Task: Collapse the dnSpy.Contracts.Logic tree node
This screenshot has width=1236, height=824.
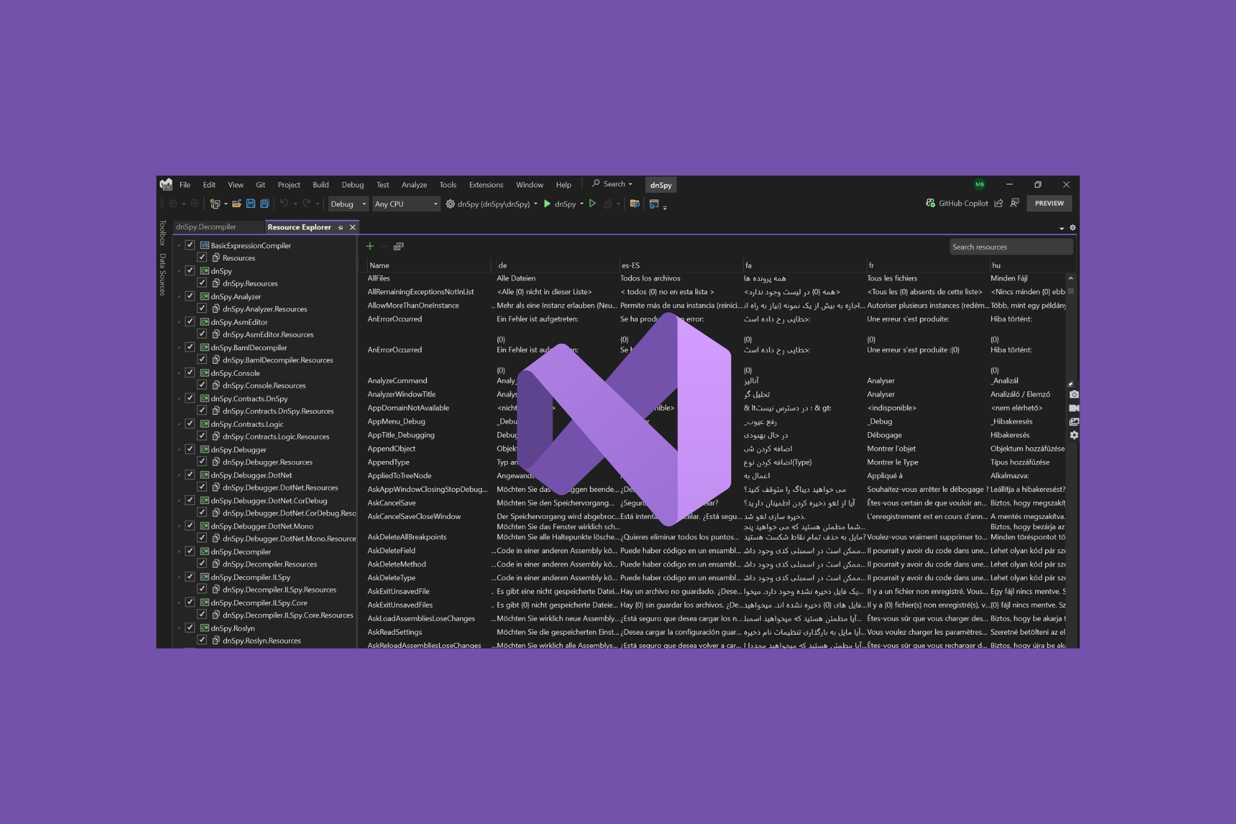Action: 179,424
